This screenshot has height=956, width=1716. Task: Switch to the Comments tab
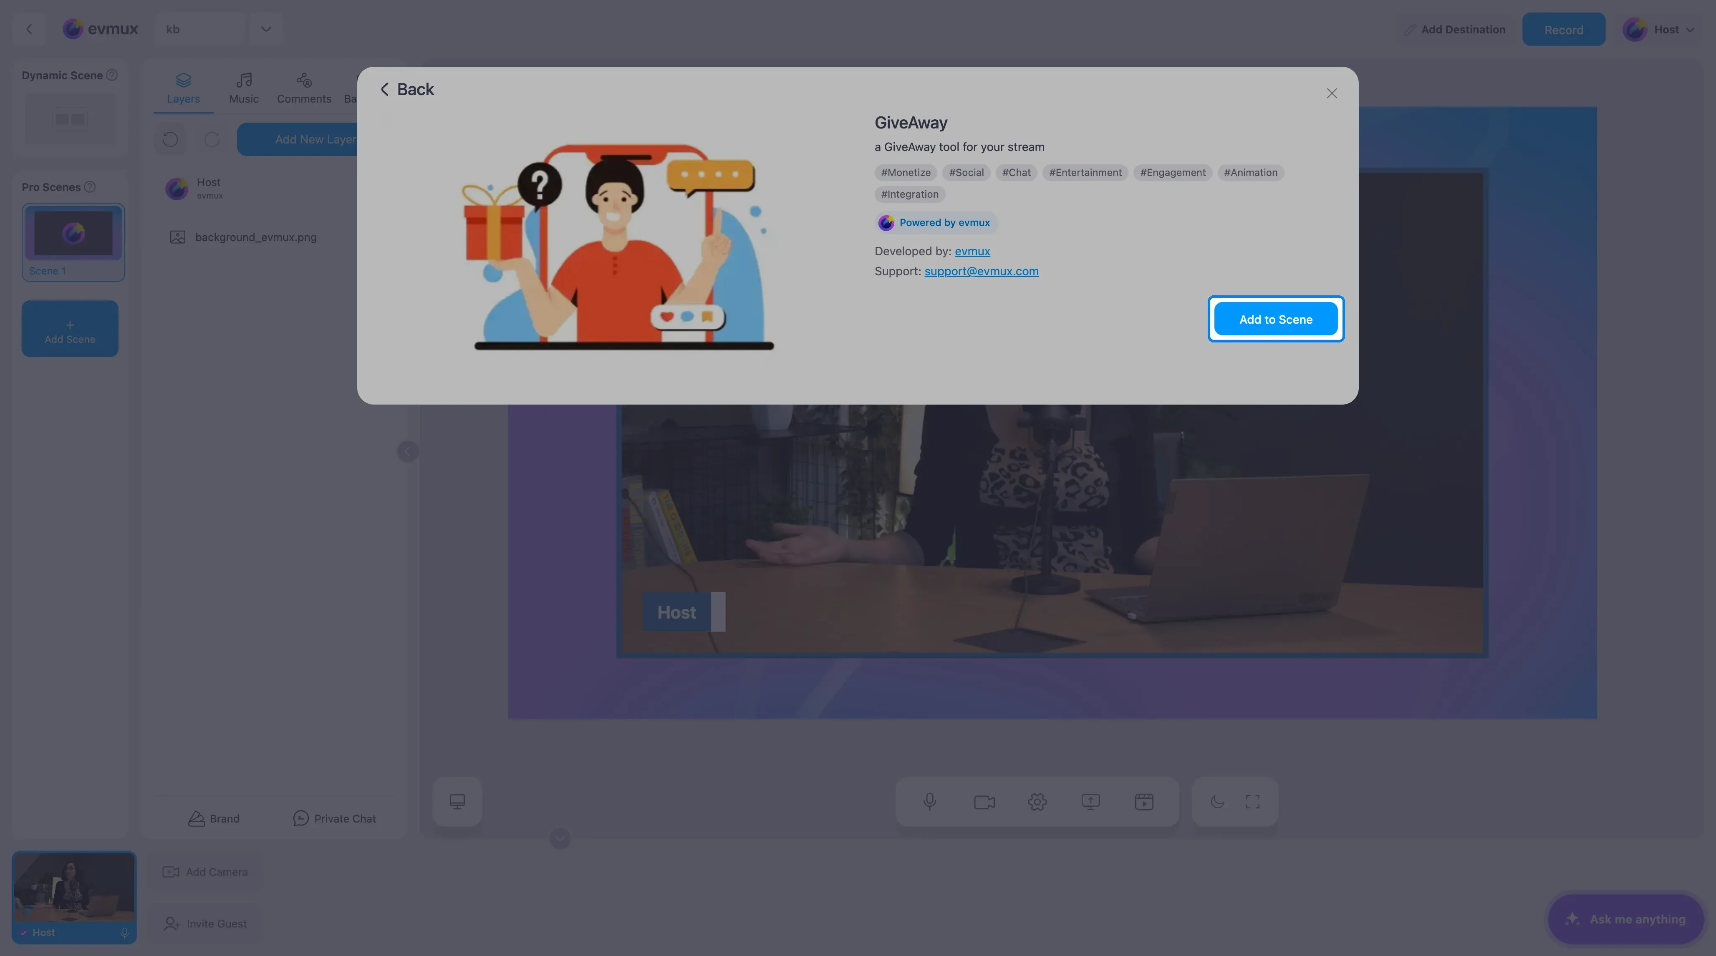(x=304, y=88)
